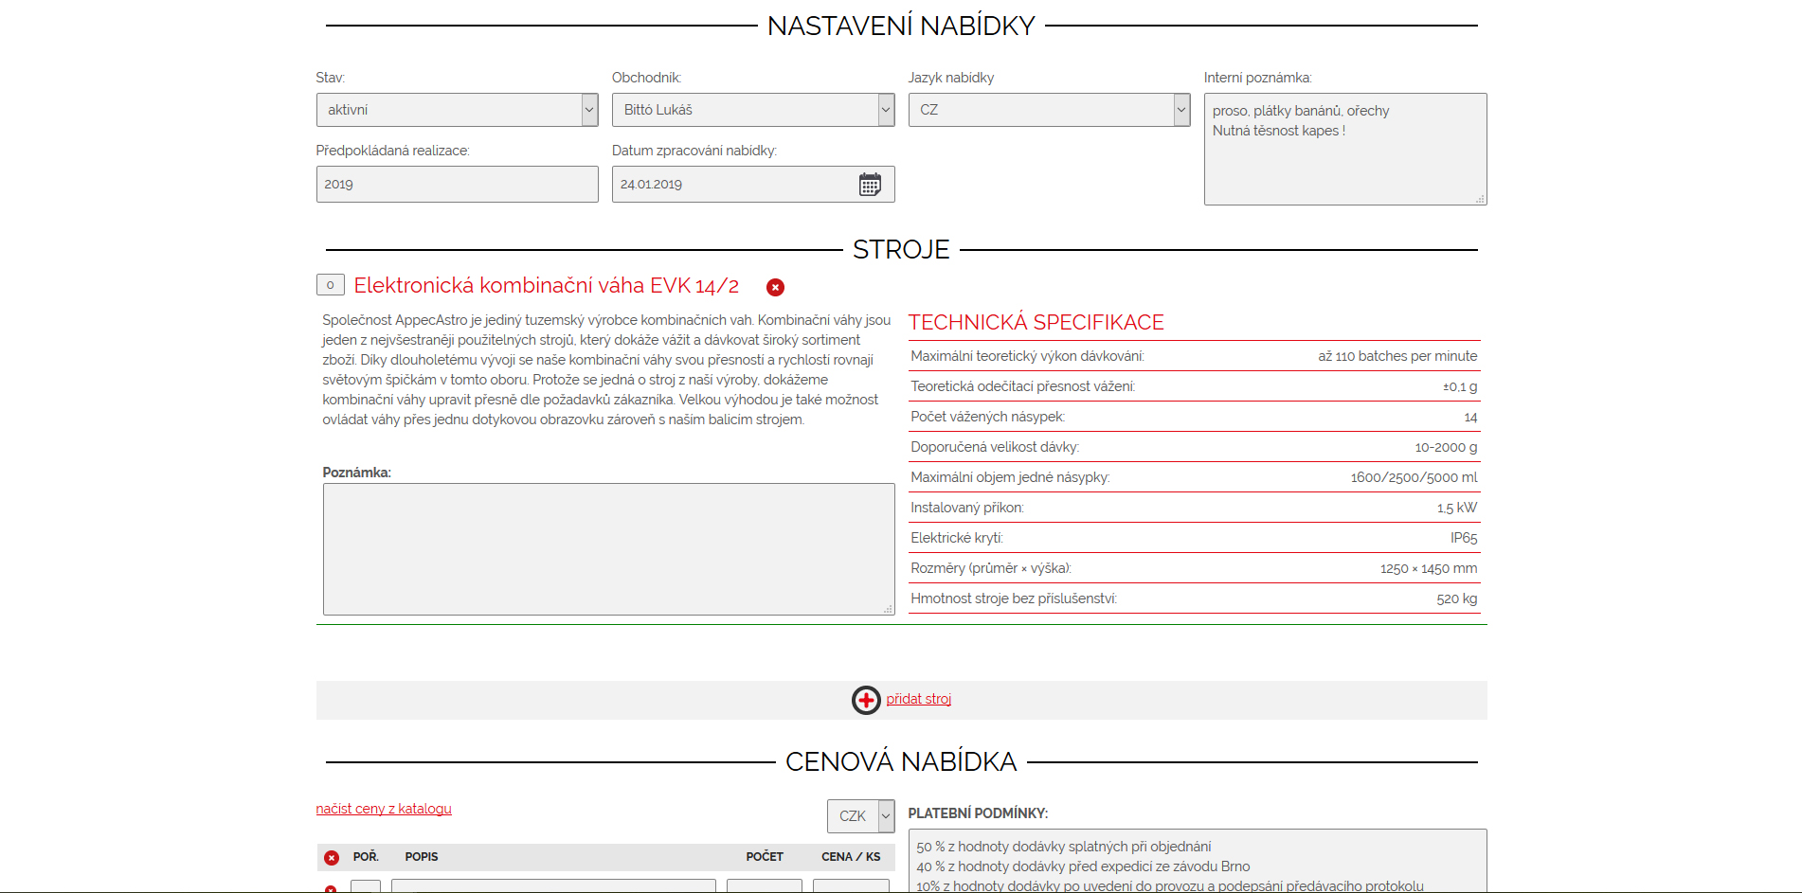The image size is (1802, 893).
Task: Click the Počet vážených násypek row label
Action: click(987, 417)
